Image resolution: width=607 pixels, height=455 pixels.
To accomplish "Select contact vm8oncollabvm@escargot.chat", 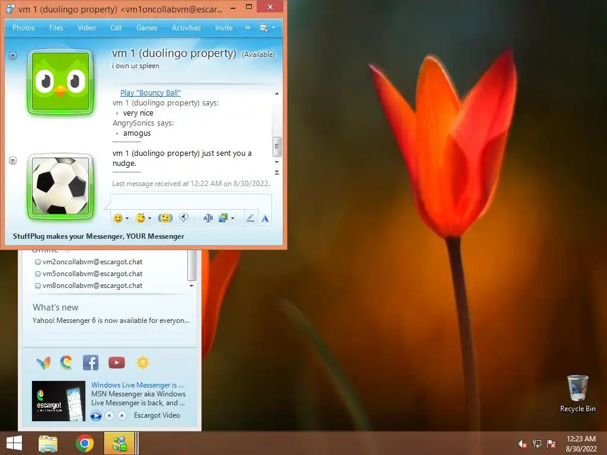I will point(92,286).
